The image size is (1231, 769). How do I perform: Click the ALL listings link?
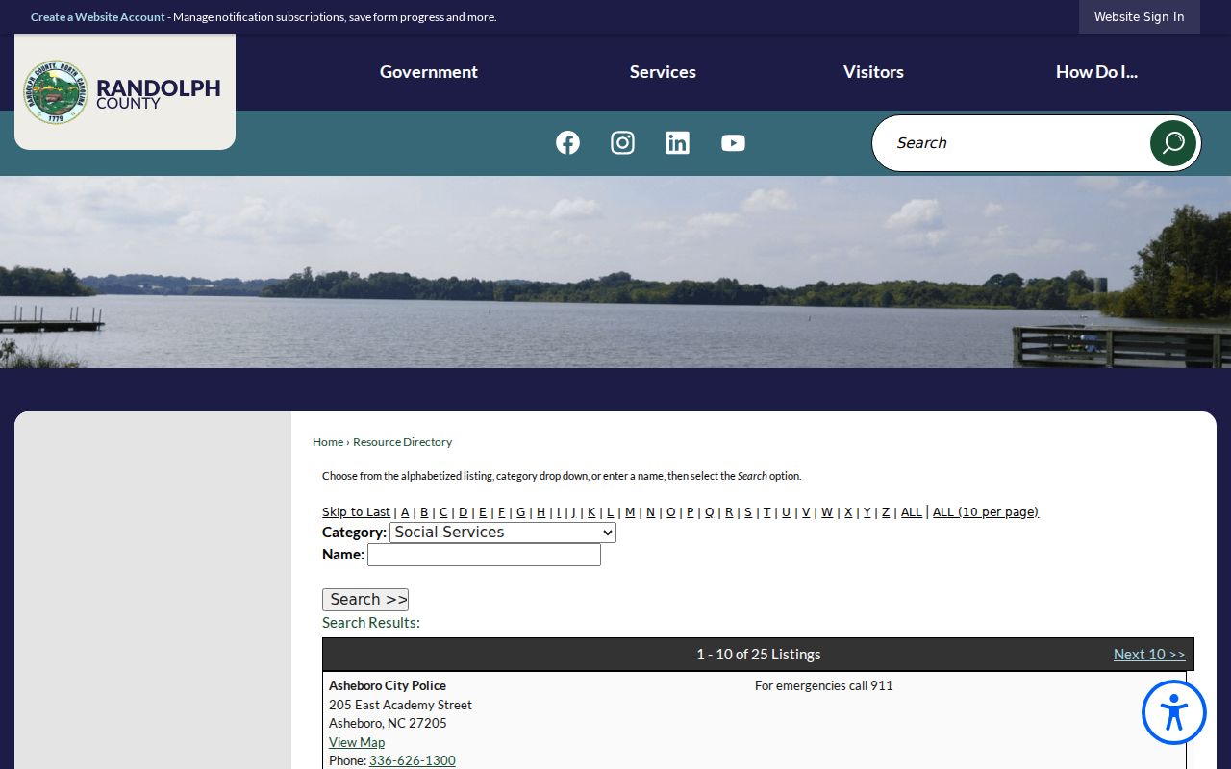[x=911, y=511]
